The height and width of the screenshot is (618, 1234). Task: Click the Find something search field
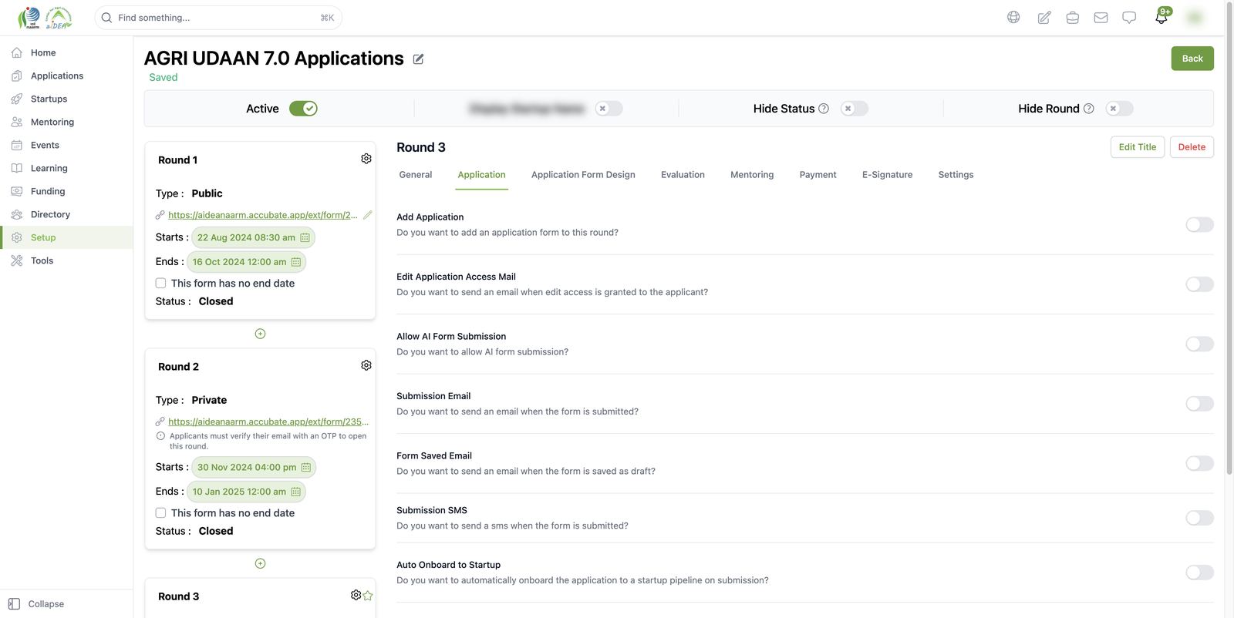tap(218, 18)
